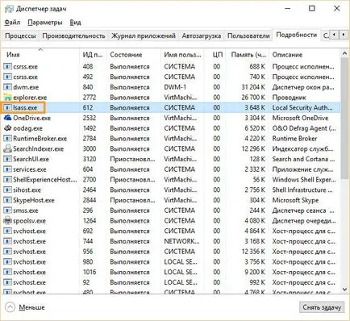Sort by the Описание column header

[x=305, y=55]
